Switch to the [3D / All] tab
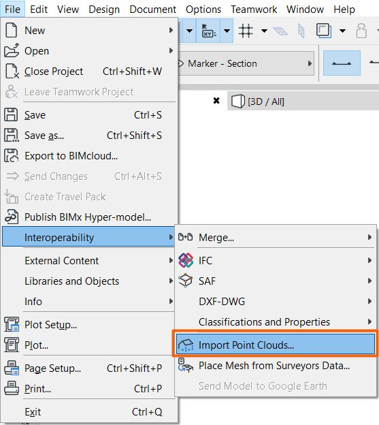The height and width of the screenshot is (425, 379). click(x=303, y=101)
